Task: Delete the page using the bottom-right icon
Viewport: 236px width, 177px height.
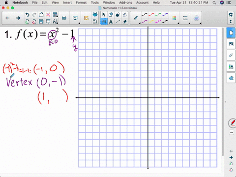Action: [x=231, y=170]
